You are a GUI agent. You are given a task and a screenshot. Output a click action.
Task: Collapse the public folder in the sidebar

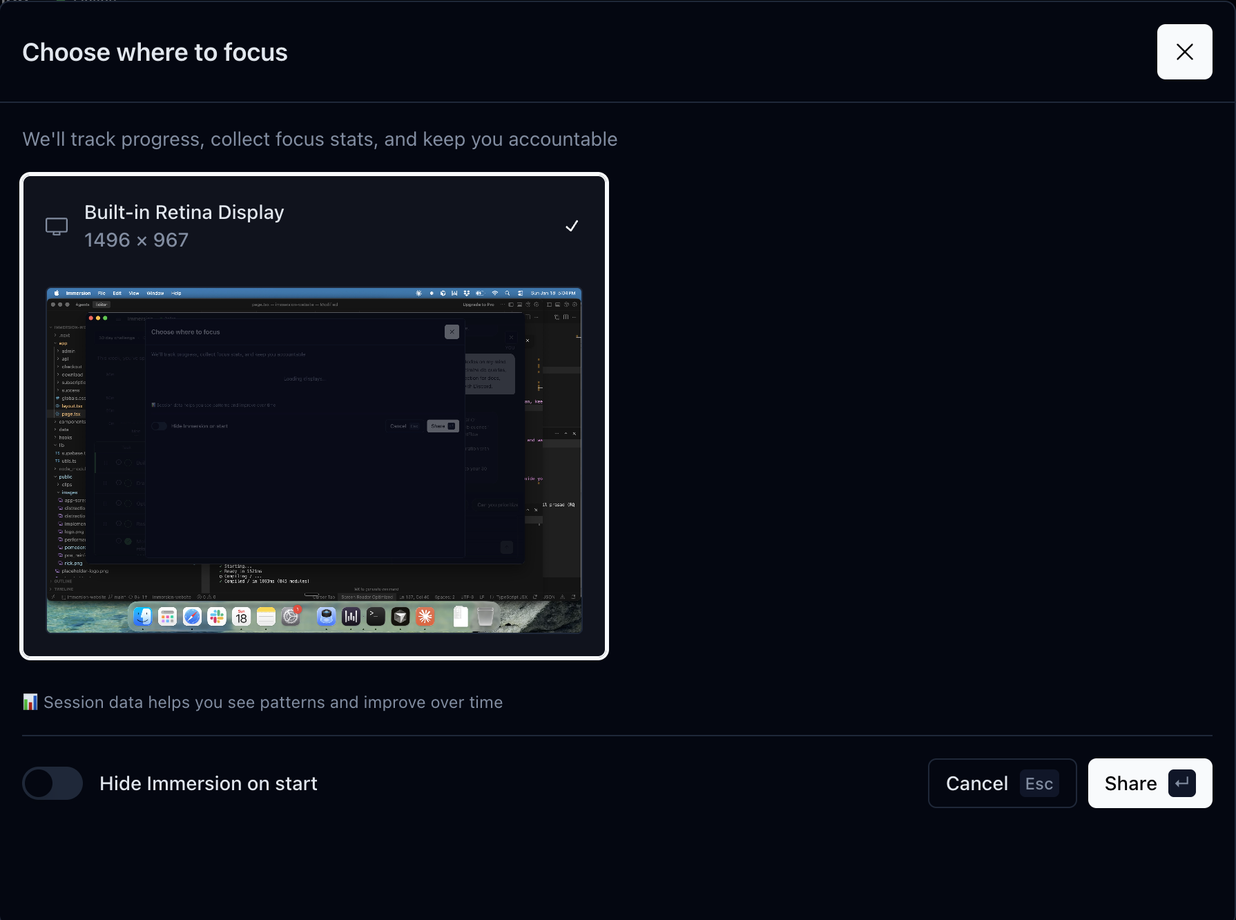tap(65, 477)
